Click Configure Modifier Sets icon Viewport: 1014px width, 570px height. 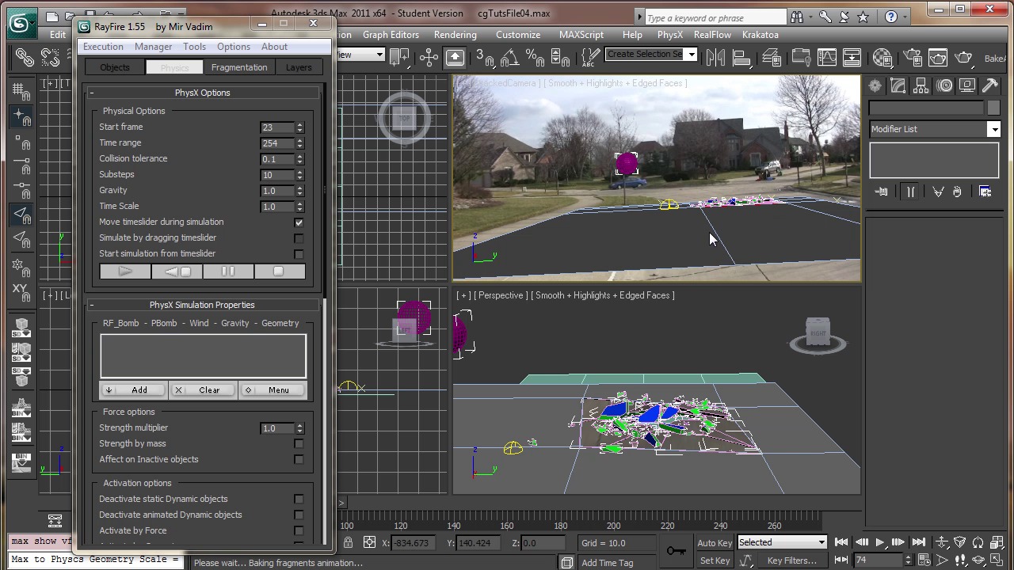click(x=985, y=192)
